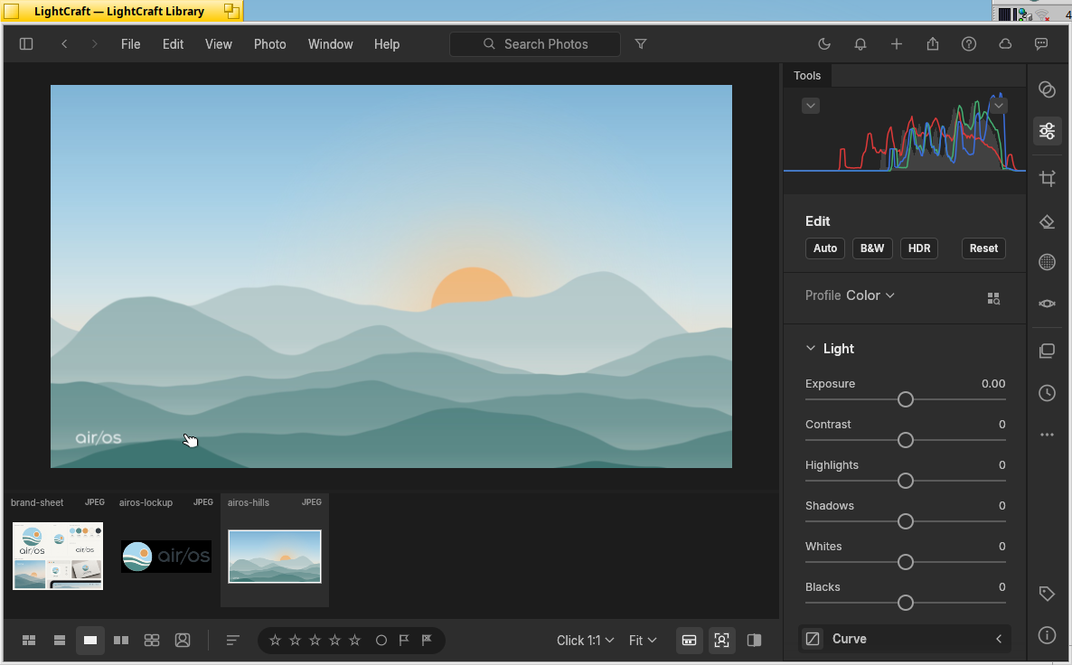Open the File menu
This screenshot has height=665, width=1072.
pyautogui.click(x=130, y=43)
